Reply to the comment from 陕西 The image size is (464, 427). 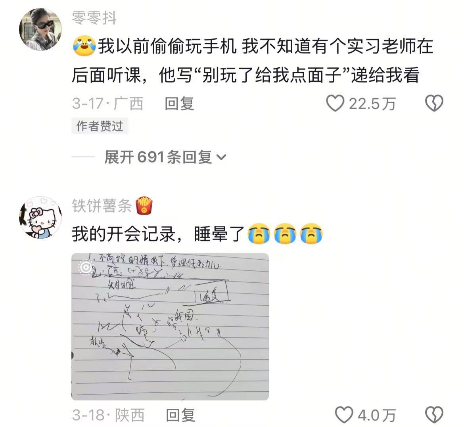pyautogui.click(x=180, y=415)
